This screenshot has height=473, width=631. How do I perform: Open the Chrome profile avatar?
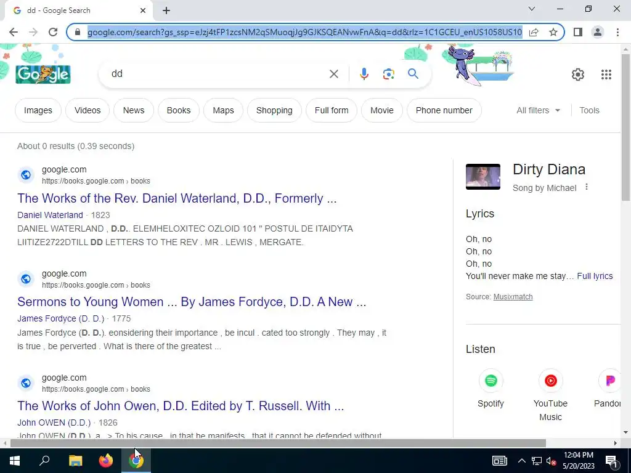tap(598, 32)
